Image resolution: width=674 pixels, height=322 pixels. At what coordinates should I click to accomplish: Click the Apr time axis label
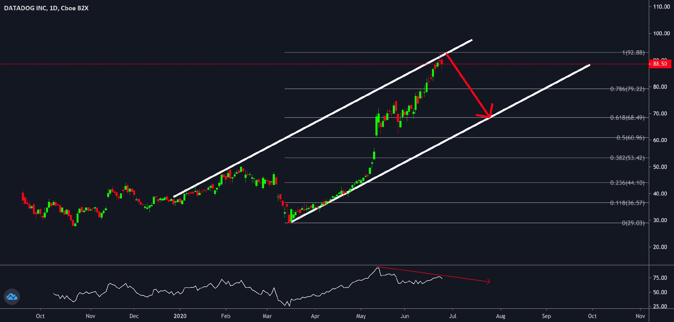[315, 316]
